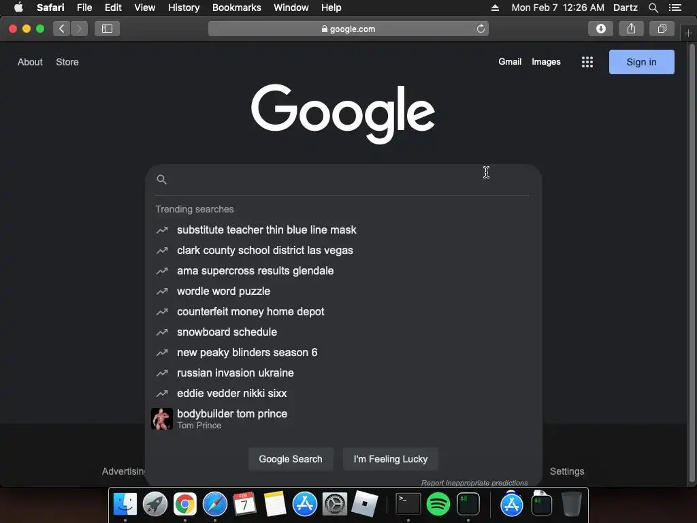Select 'eddie vedder nikki sixx' suggestion

[342, 394]
